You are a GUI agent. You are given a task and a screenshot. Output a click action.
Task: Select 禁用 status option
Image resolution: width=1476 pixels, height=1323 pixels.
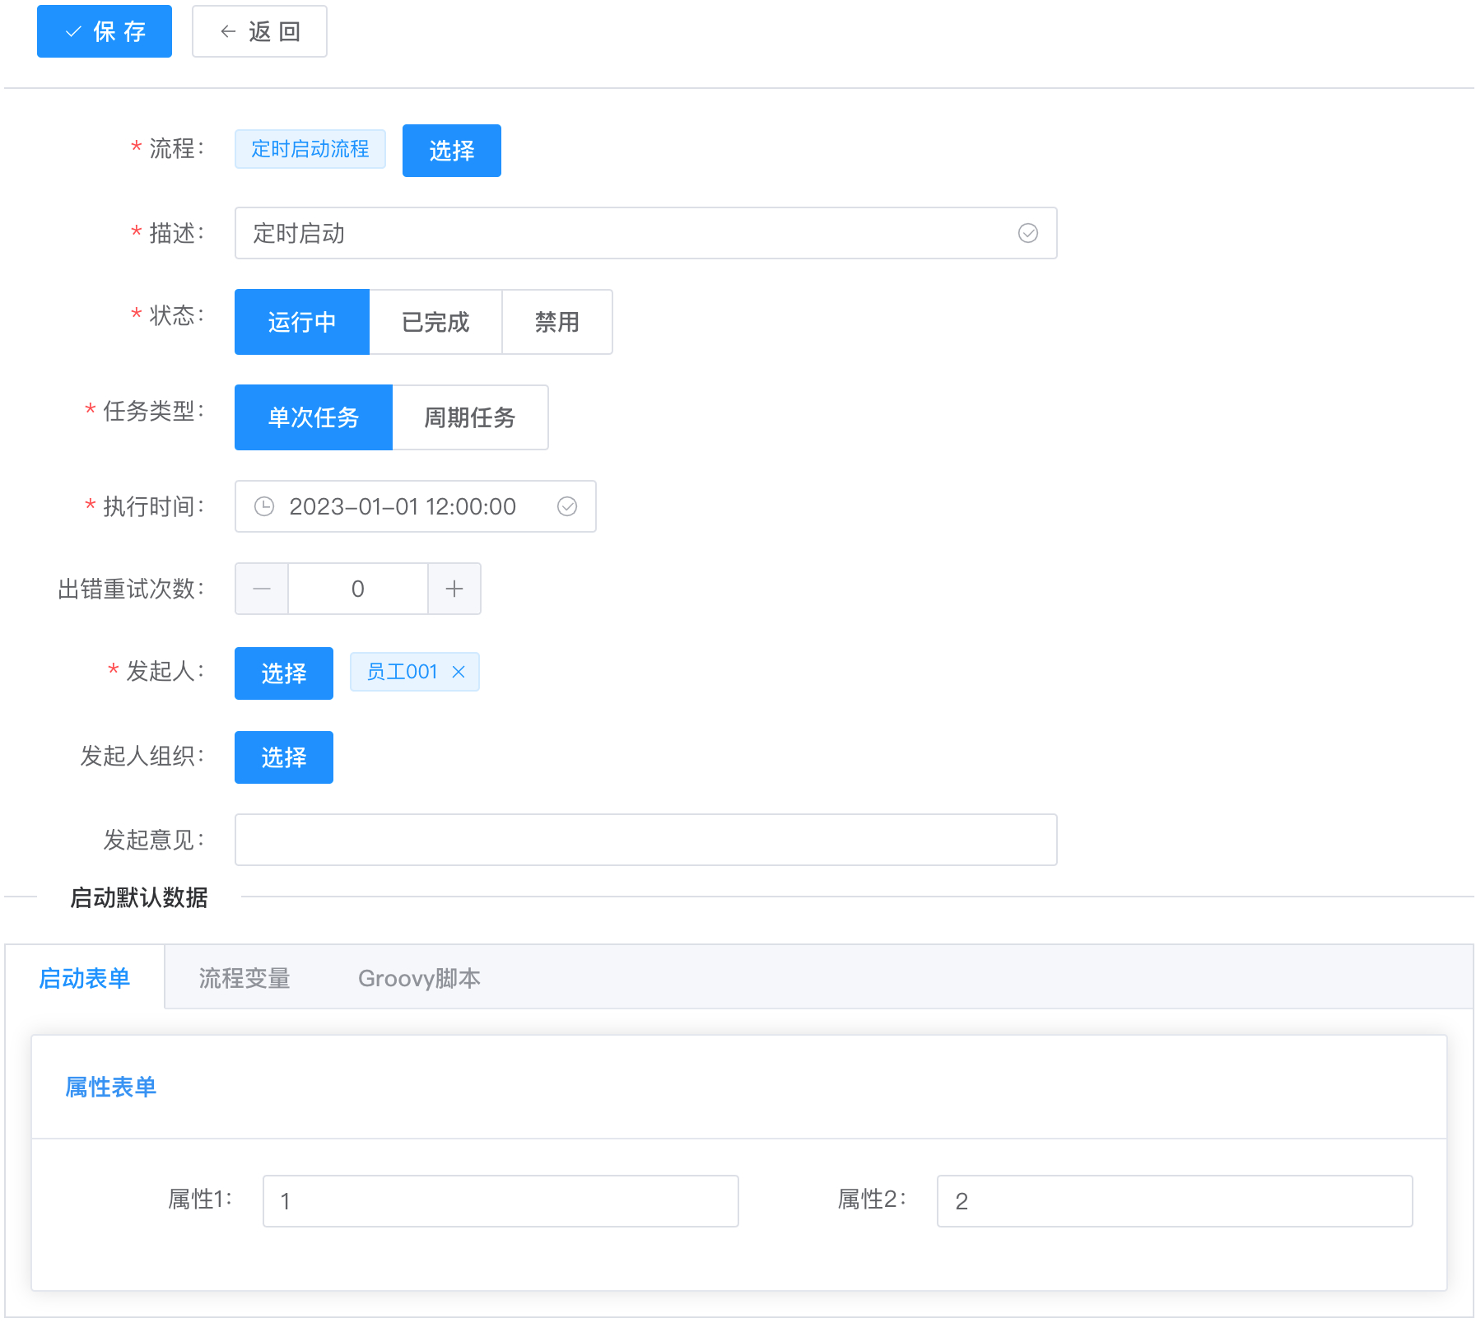(x=557, y=322)
